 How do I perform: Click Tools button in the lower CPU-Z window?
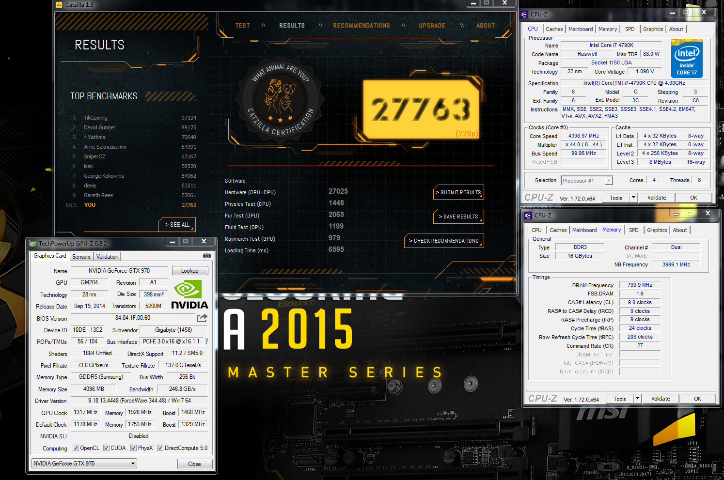click(x=620, y=399)
